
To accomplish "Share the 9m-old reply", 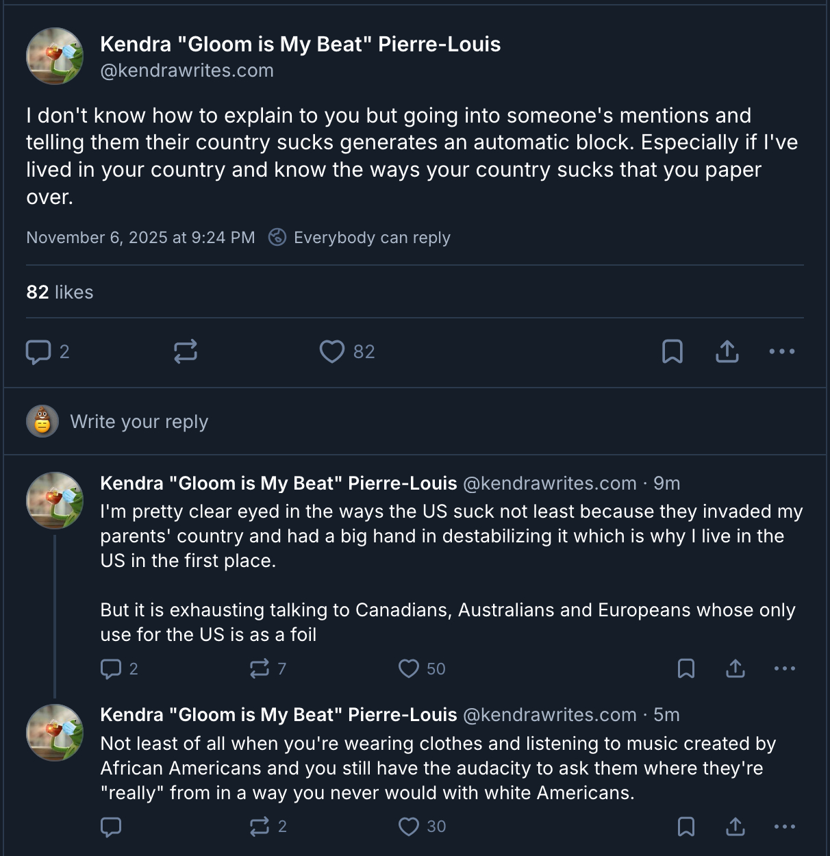I will 735,668.
